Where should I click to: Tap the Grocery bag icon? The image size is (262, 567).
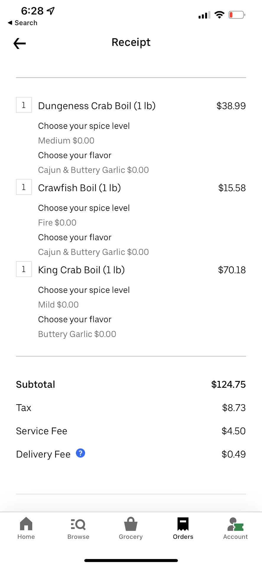pyautogui.click(x=131, y=524)
